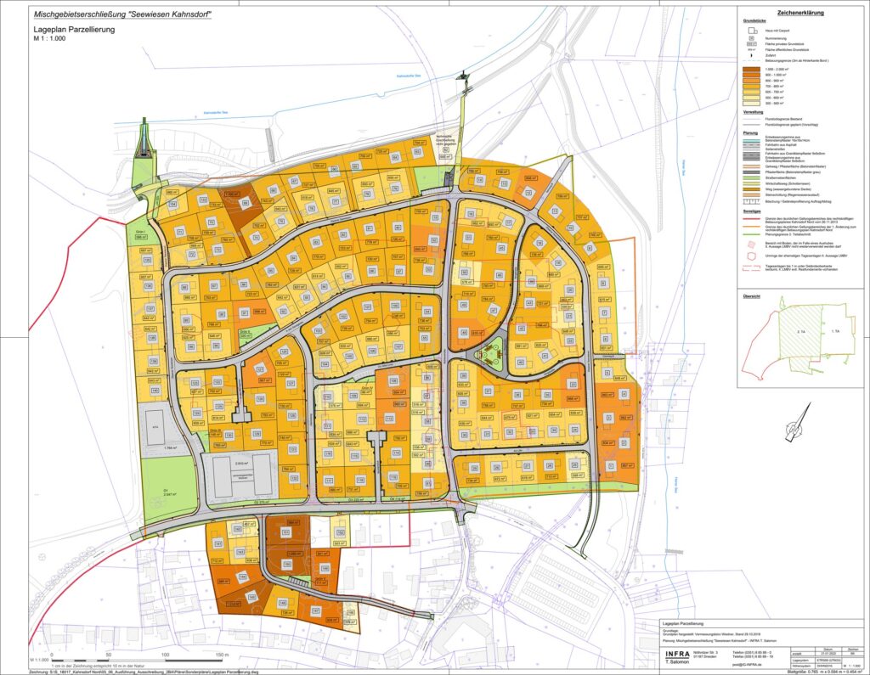870x675 pixels.
Task: Click the '2. TA' area in overview map
Action: pyautogui.click(x=800, y=331)
